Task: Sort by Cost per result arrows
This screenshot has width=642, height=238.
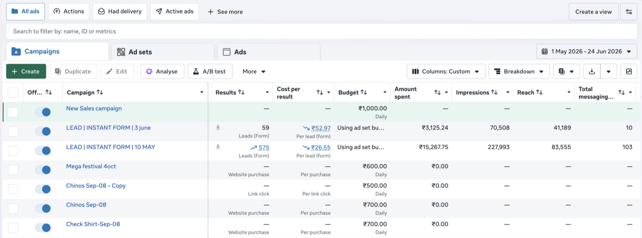Action: tap(320, 92)
